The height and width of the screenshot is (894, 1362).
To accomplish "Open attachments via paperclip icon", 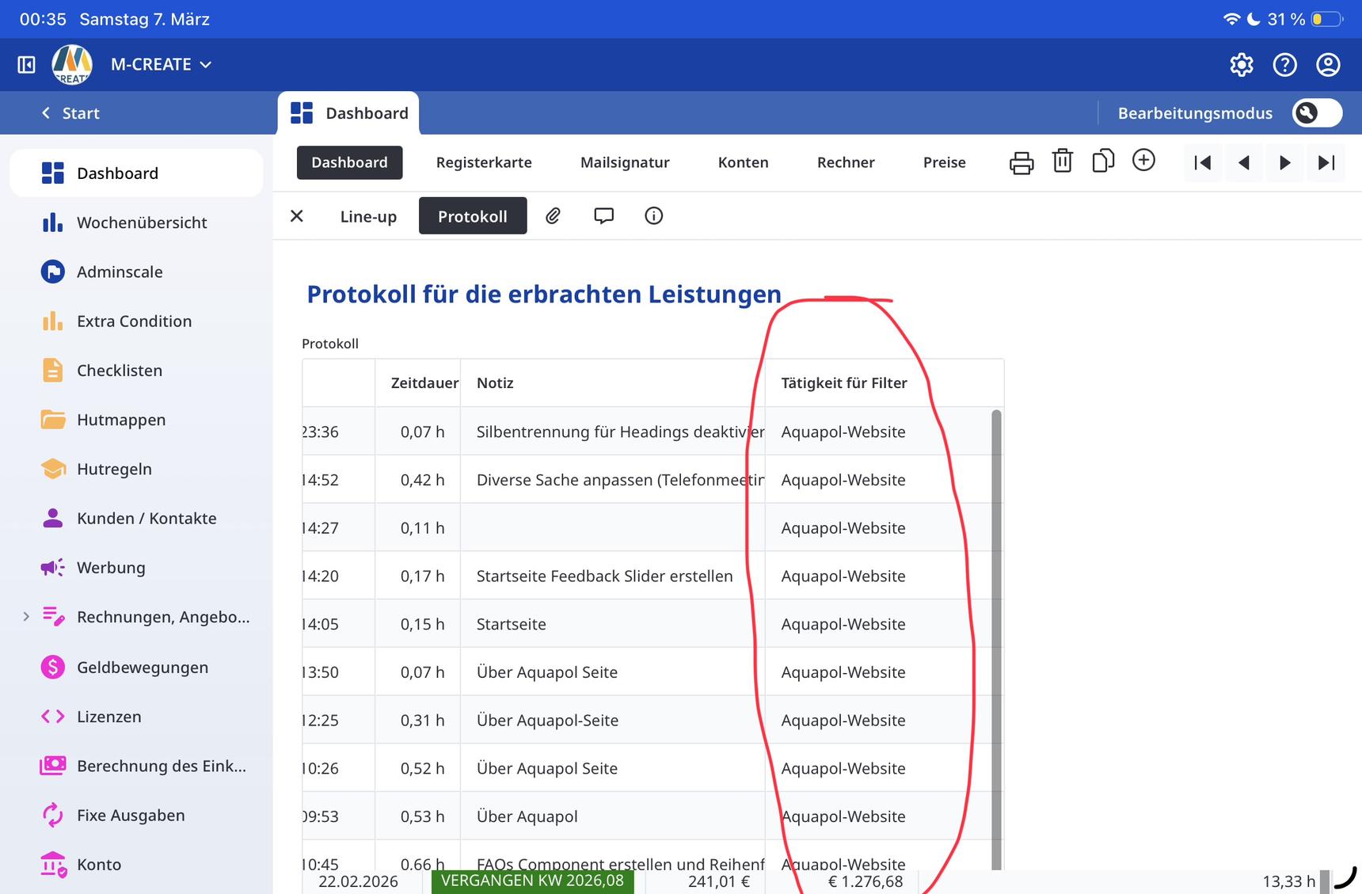I will tap(553, 216).
